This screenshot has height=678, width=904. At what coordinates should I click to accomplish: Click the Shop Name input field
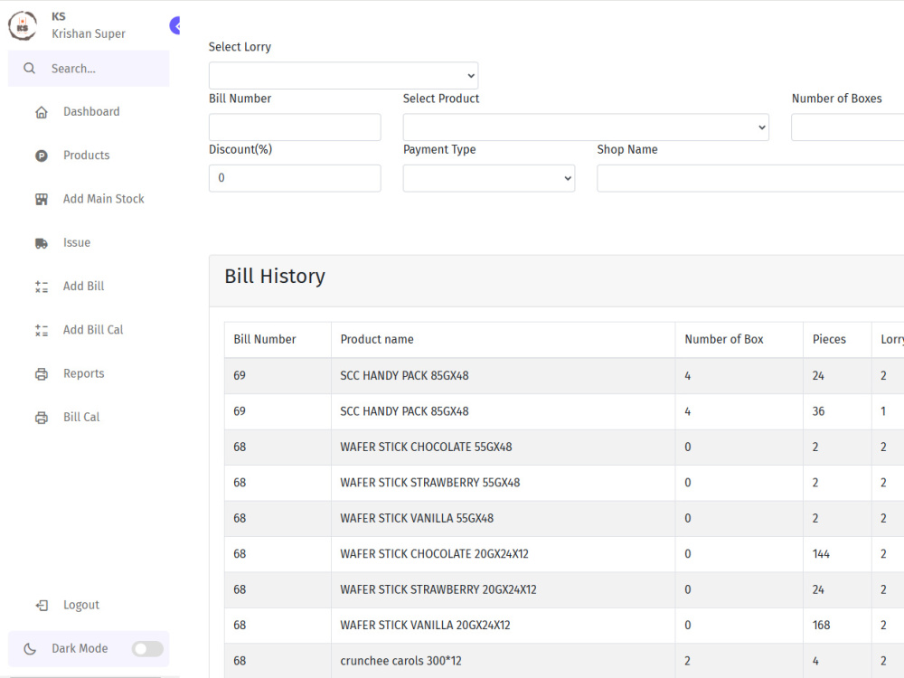750,178
